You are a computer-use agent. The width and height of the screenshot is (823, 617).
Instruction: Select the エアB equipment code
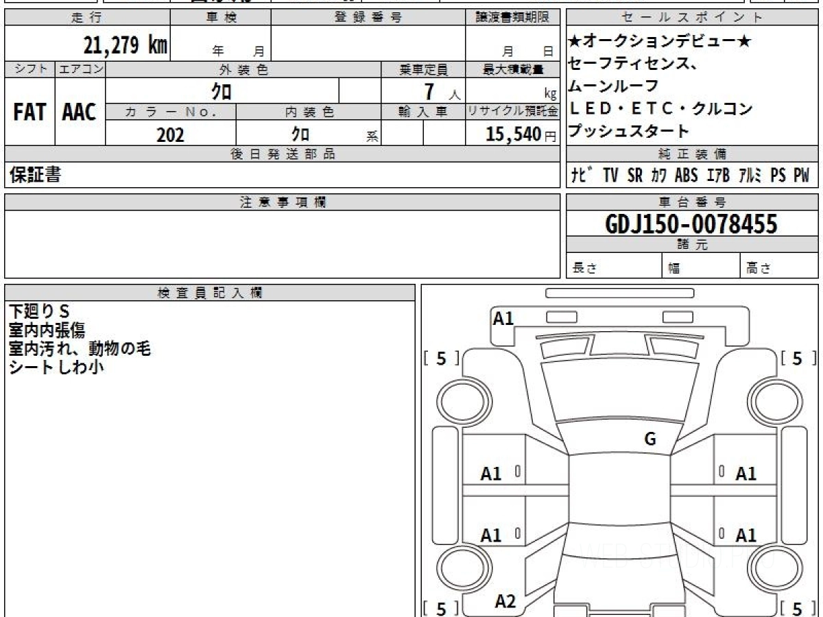(718, 176)
